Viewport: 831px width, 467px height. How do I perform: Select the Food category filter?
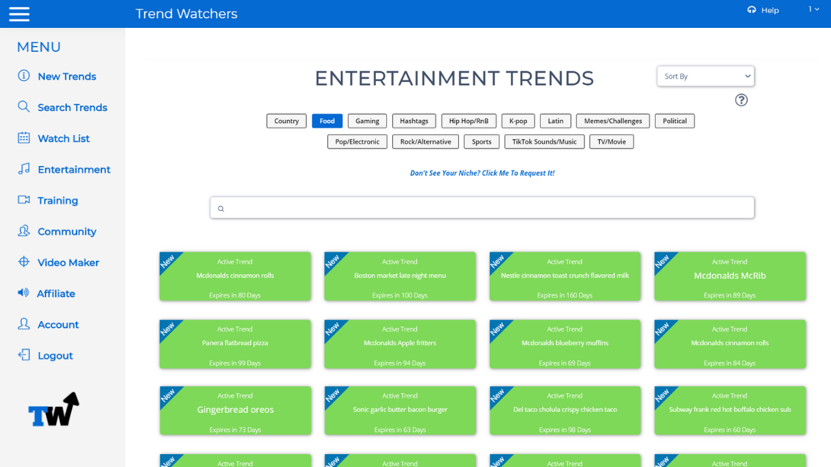click(327, 121)
